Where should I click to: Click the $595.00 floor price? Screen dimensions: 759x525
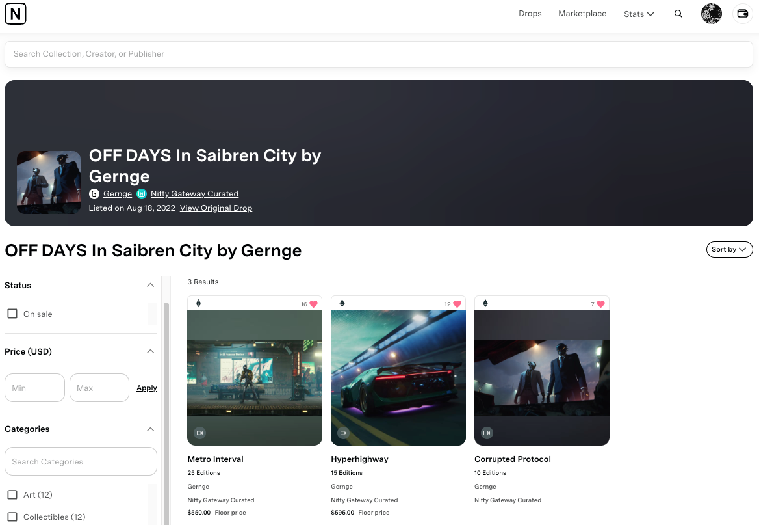pyautogui.click(x=342, y=513)
